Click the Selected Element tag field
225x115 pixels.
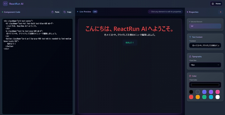(205, 26)
